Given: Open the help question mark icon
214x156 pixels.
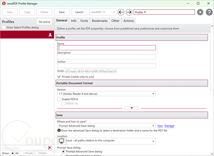Looking at the screenshot, I should coord(209,12).
